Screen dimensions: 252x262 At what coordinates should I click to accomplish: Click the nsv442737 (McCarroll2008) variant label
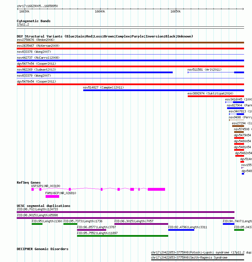pyautogui.click(x=38, y=58)
